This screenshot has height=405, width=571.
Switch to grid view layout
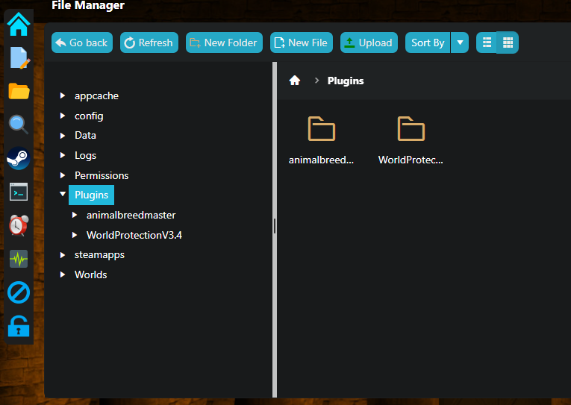coord(508,43)
